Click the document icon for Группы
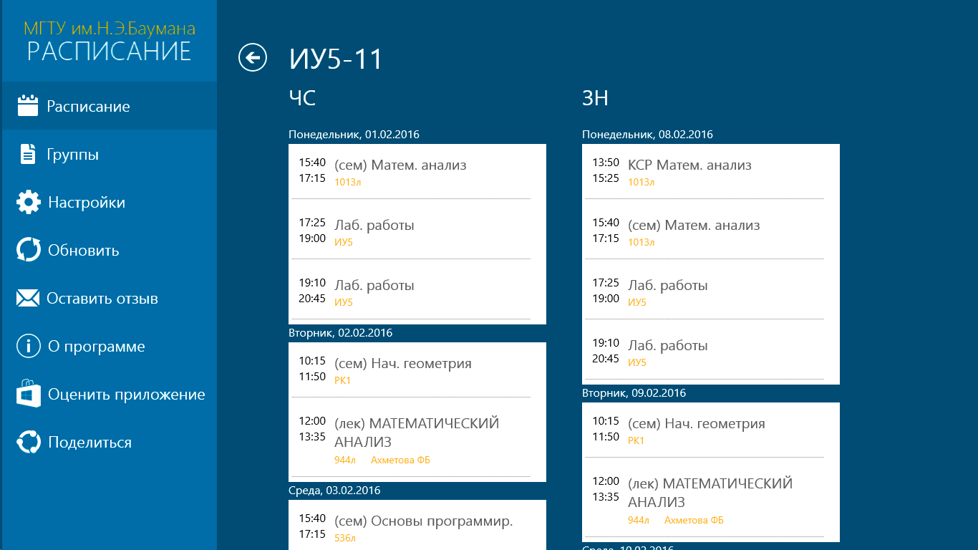Viewport: 978px width, 550px height. click(x=28, y=154)
